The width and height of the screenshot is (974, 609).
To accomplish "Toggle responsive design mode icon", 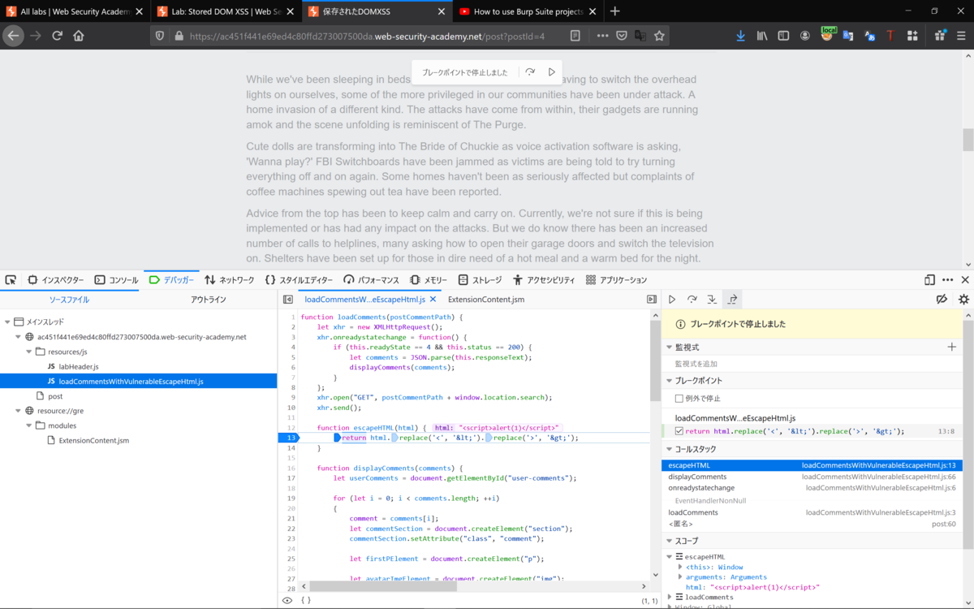I will 929,280.
